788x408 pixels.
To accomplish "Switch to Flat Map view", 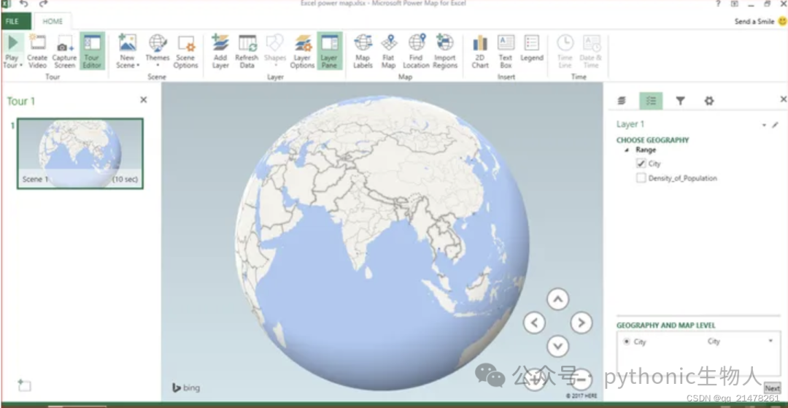I will point(388,51).
